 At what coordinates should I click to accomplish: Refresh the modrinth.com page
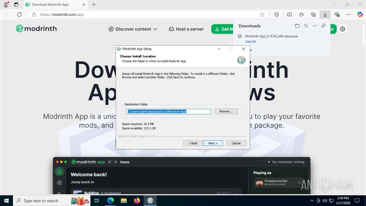(19, 14)
